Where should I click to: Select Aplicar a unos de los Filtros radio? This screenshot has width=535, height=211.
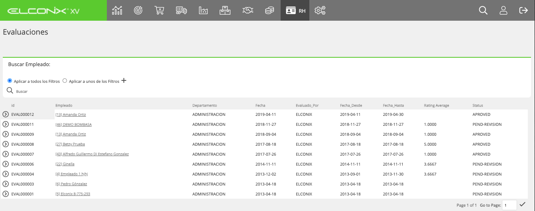tap(65, 80)
